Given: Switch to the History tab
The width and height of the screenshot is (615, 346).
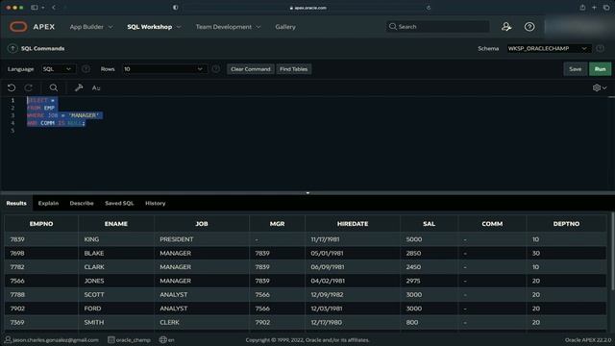Looking at the screenshot, I should [x=156, y=203].
